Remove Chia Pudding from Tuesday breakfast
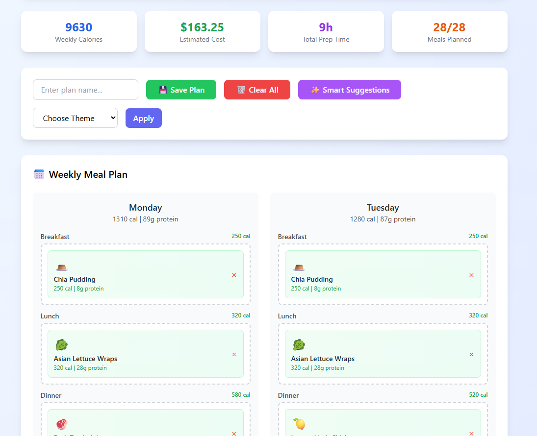The height and width of the screenshot is (436, 537). pos(471,275)
